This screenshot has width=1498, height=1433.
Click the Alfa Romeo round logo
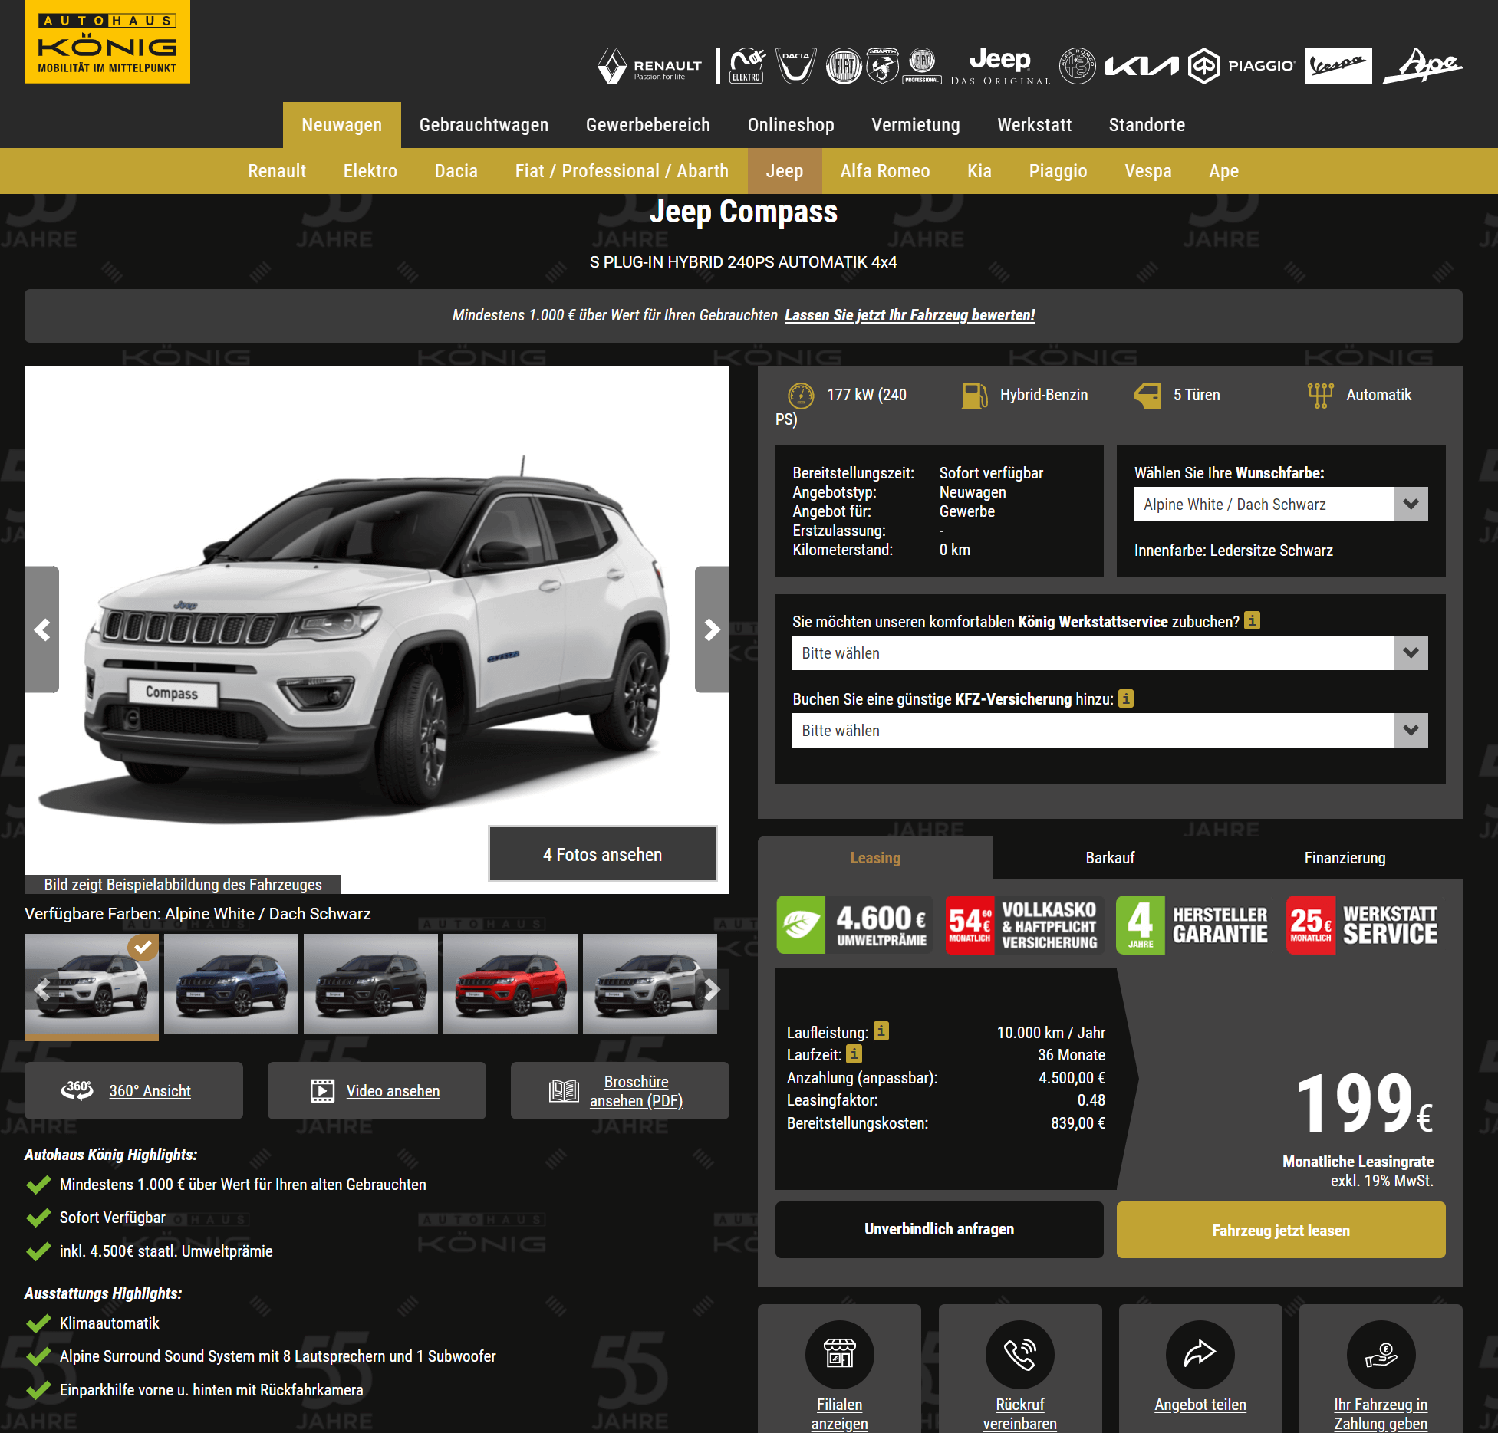(1078, 66)
